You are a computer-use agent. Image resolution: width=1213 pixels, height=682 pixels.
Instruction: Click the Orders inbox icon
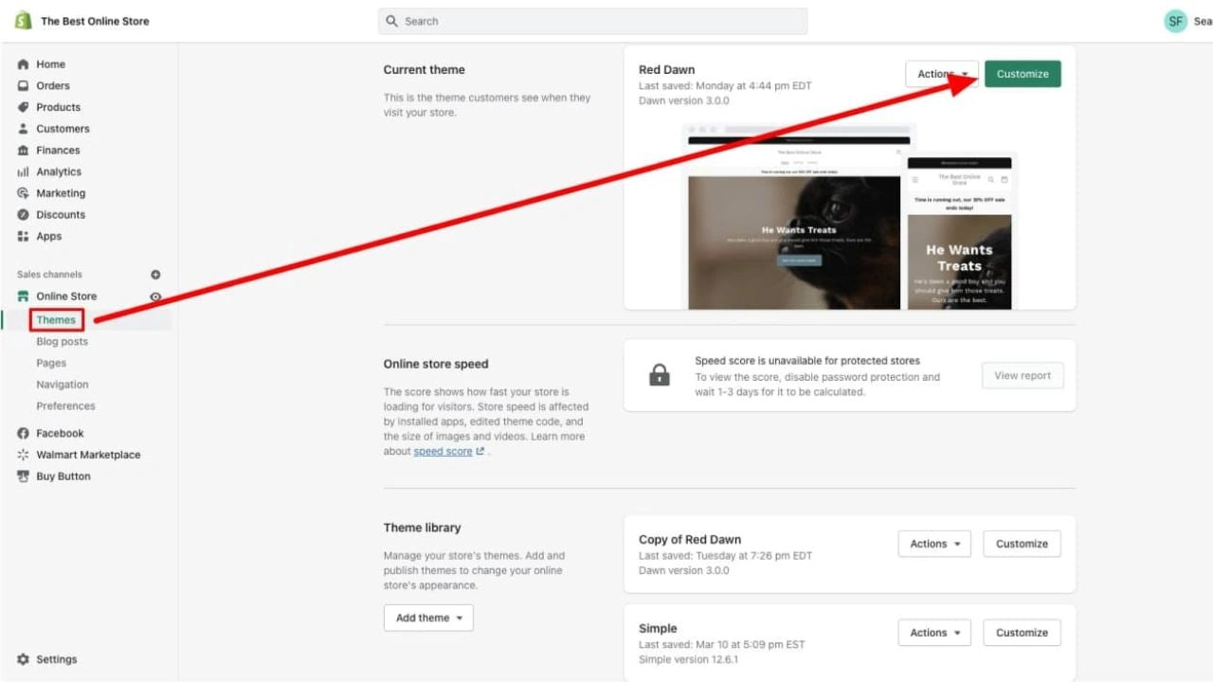click(24, 85)
